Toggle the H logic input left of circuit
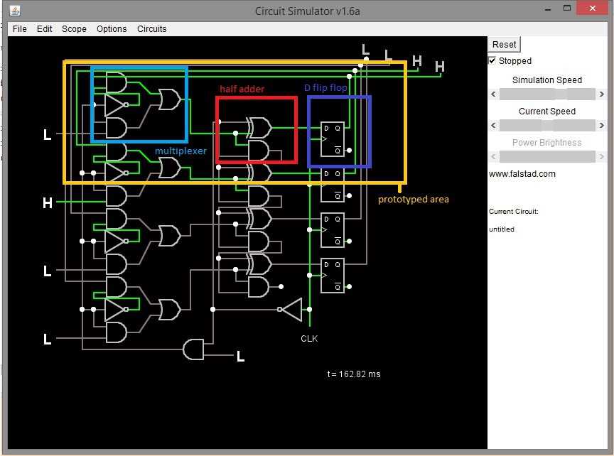Screen dimensions: 614x456 48,202
